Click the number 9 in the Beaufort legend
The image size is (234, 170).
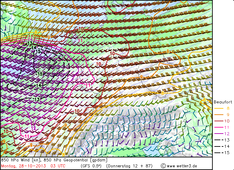[x=228, y=115]
